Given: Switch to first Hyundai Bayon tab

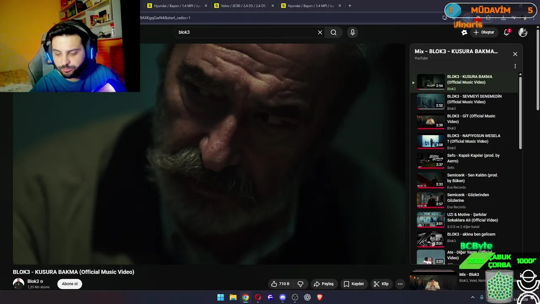Looking at the screenshot, I should tap(176, 6).
